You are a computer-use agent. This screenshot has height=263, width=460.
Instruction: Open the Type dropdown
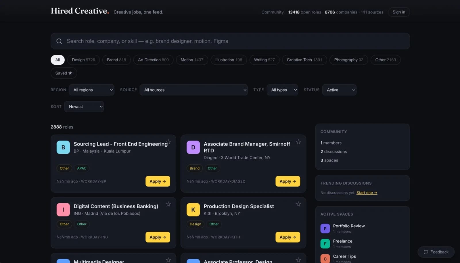[282, 90]
